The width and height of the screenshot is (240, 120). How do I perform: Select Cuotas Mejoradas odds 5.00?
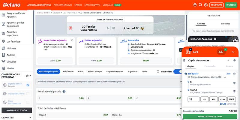tap(96, 61)
